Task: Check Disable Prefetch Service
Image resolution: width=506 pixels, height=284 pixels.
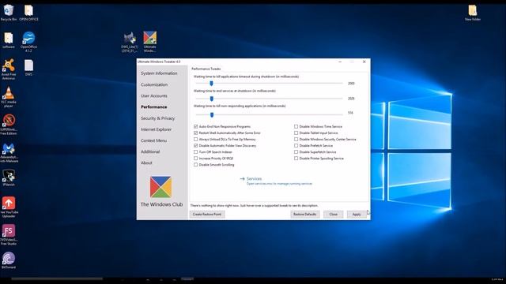Action: coord(296,145)
